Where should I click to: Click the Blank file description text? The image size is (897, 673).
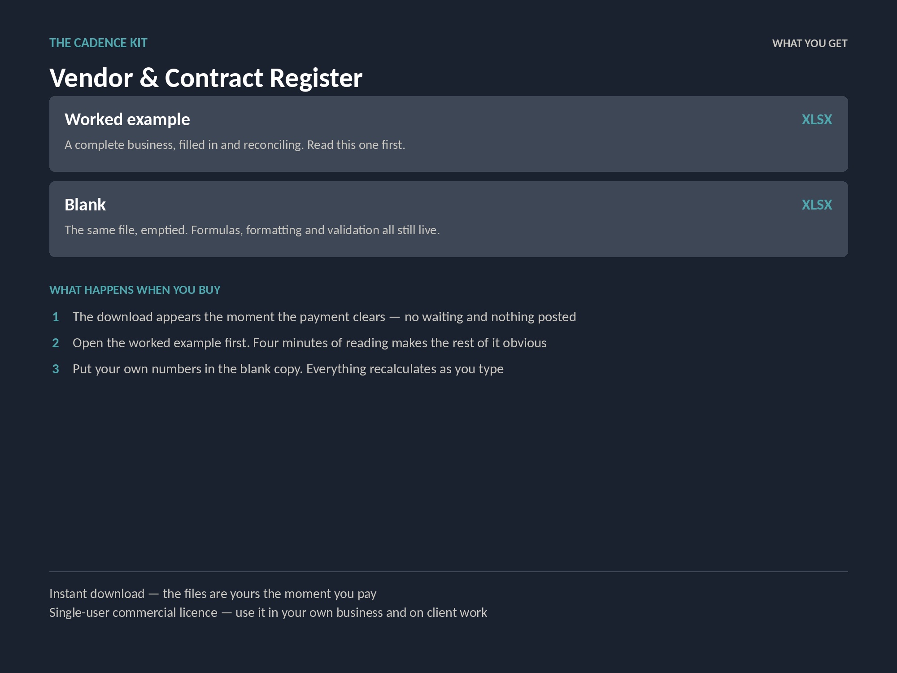tap(252, 230)
